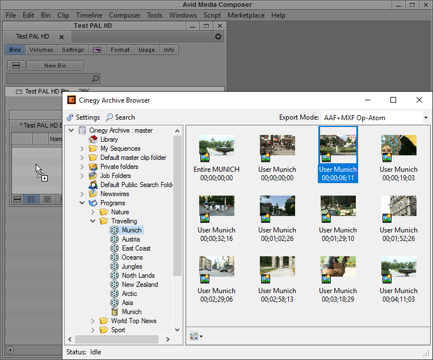Expand the Private folders node
The height and width of the screenshot is (360, 433).
[x=82, y=167]
